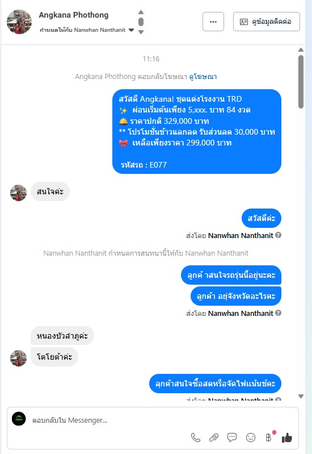Click the Angkana Phothong name heading

(74, 15)
